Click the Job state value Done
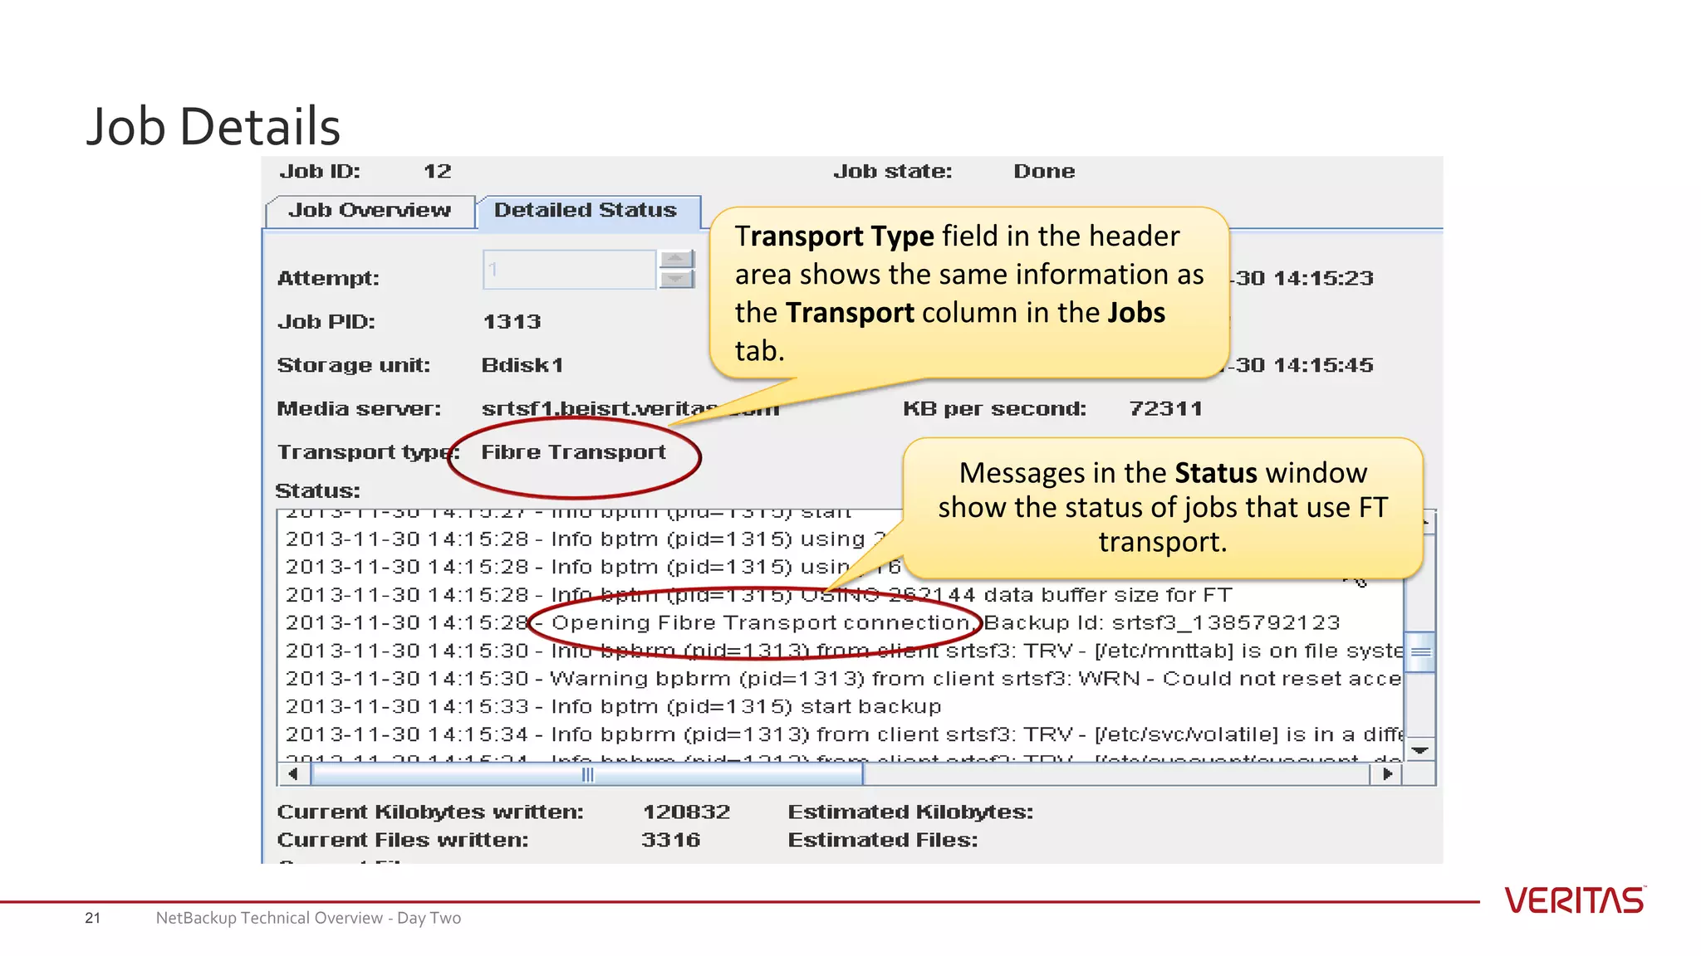The height and width of the screenshot is (956, 1701). [1044, 172]
